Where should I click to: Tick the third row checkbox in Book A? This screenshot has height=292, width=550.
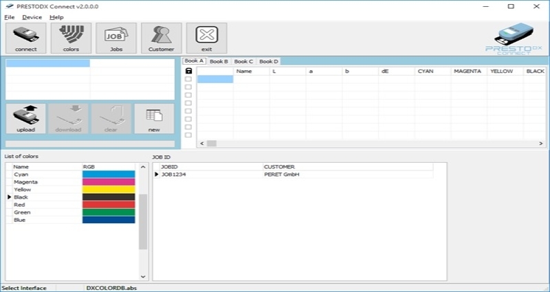188,95
